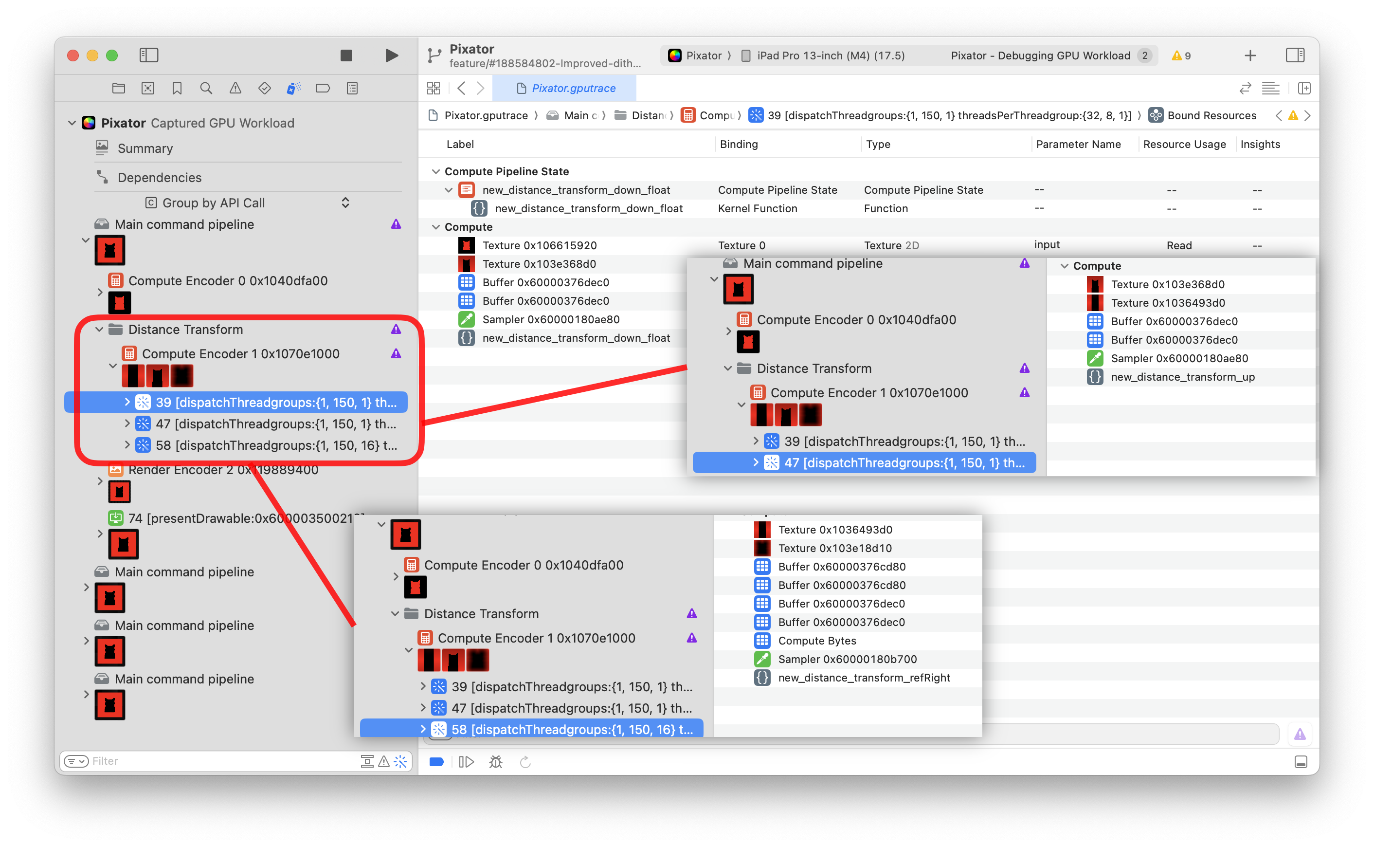The width and height of the screenshot is (1374, 847).
Task: Collapse the Distance Transform group
Action: click(99, 330)
